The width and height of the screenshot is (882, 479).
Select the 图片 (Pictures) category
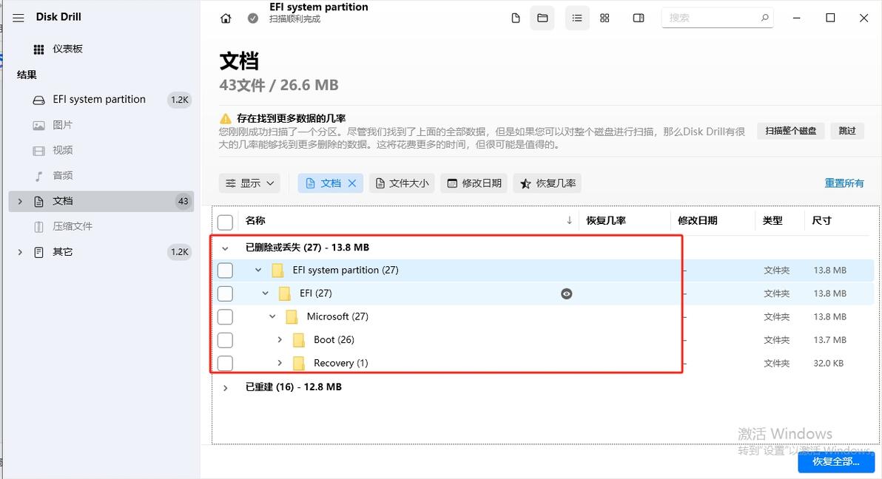click(x=63, y=125)
